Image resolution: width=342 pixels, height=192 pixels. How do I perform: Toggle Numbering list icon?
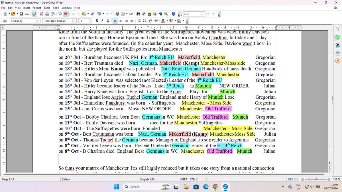click(x=139, y=21)
